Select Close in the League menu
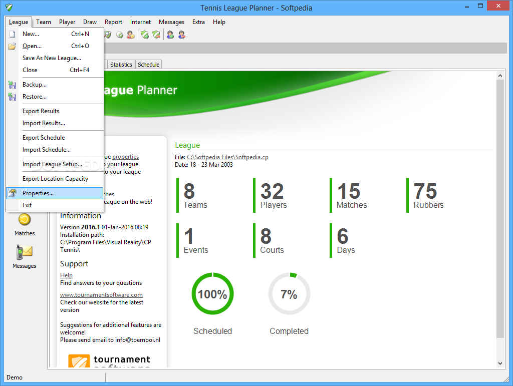This screenshot has height=386, width=513. click(x=55, y=70)
